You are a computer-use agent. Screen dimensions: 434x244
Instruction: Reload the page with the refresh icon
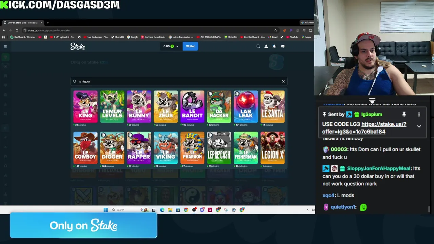click(17, 30)
